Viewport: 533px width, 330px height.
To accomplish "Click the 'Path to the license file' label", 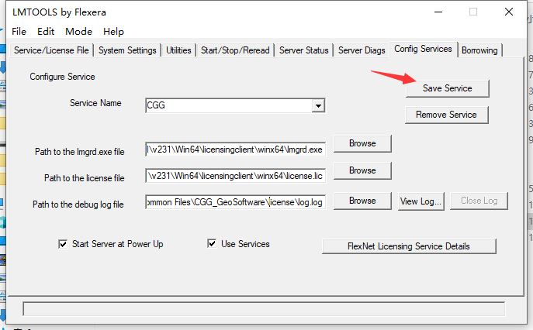I will (85, 178).
